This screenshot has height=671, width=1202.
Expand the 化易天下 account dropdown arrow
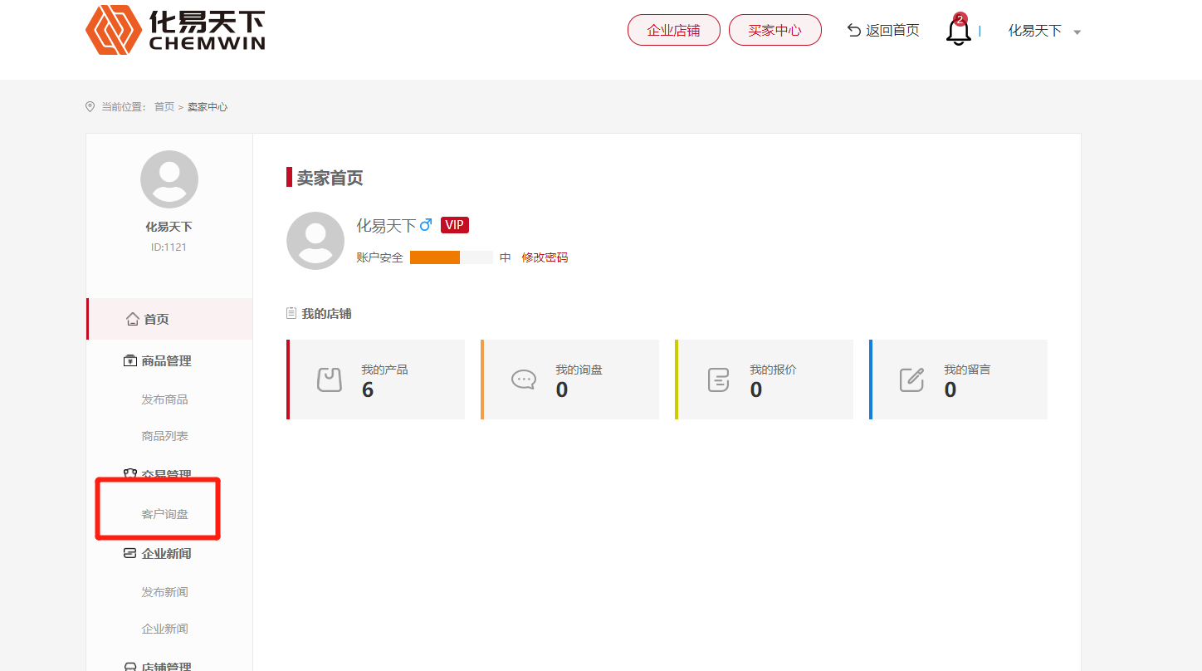(x=1077, y=32)
